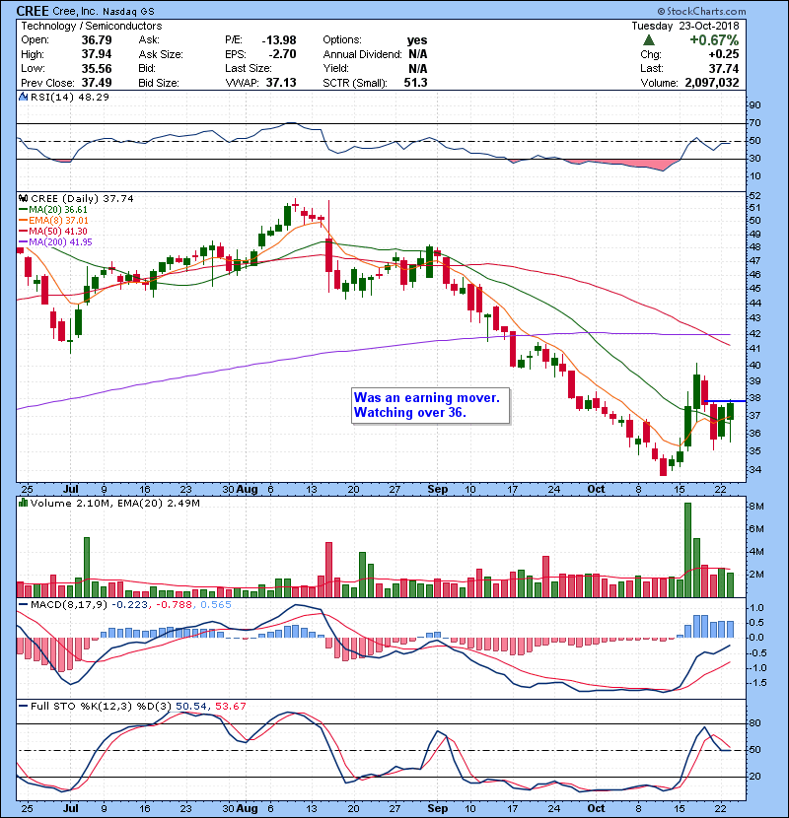Click the +0.67% percent change

[714, 40]
